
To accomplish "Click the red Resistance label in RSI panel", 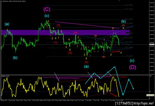I will click(x=123, y=77).
